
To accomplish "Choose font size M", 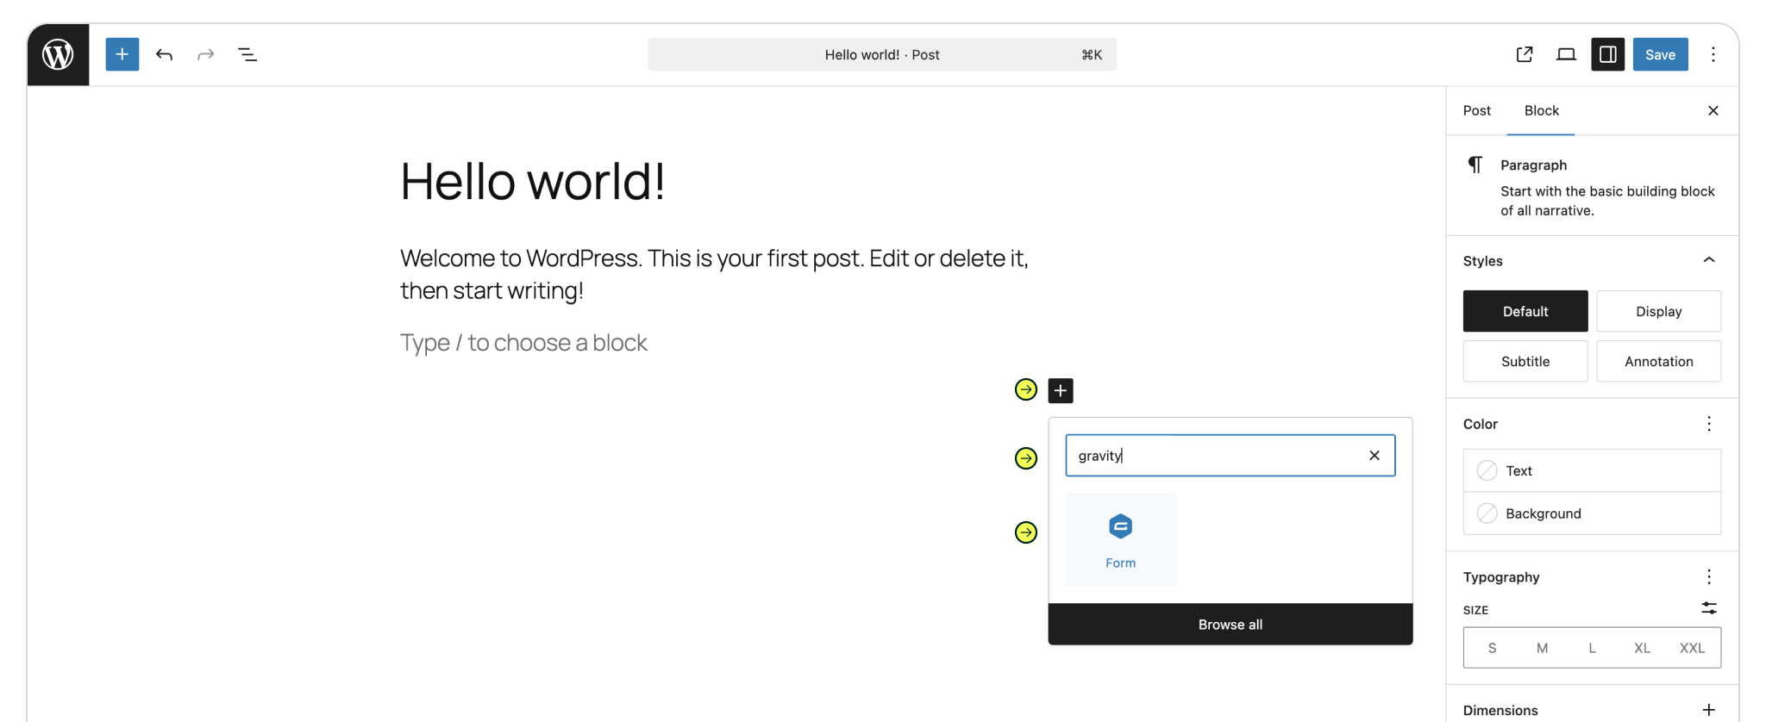I will pos(1542,648).
